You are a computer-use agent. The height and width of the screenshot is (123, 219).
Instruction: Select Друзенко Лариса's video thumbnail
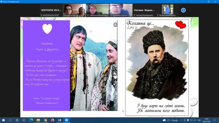(121, 10)
